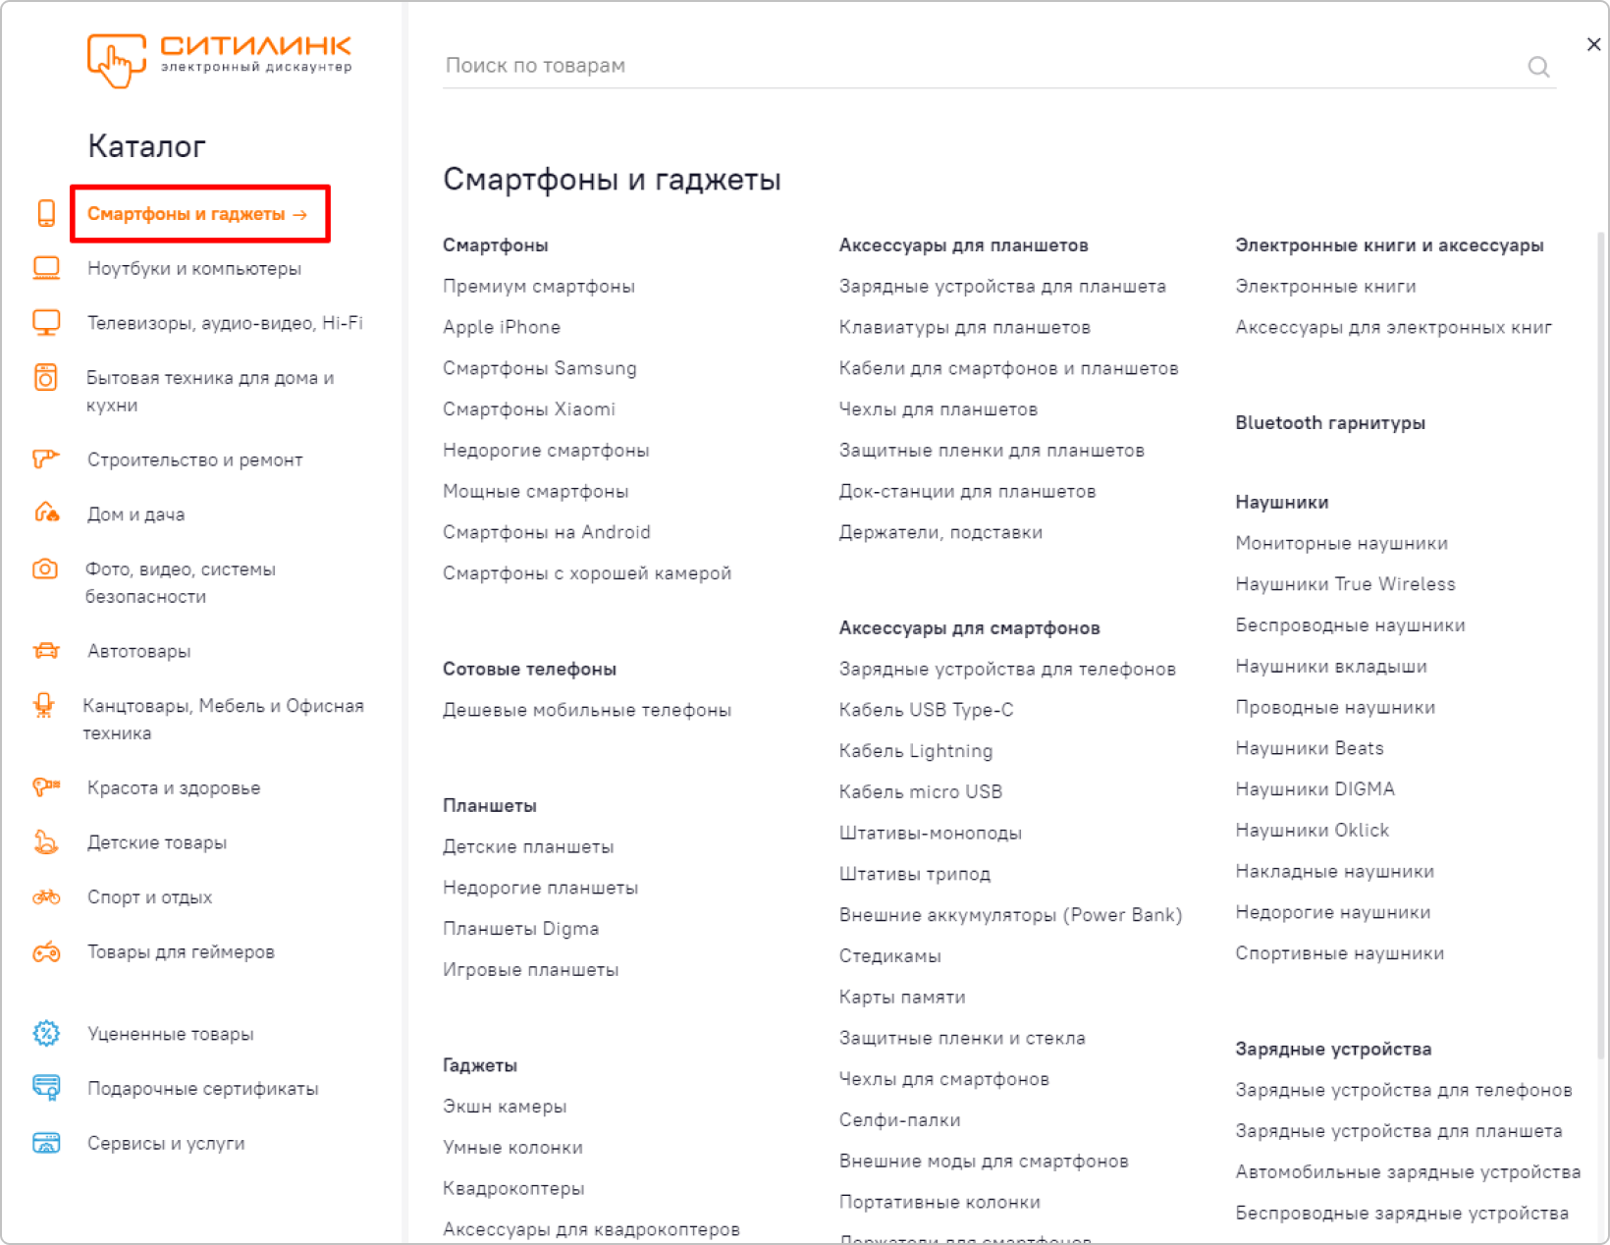This screenshot has height=1245, width=1610.
Task: Go to Bluetooth гарнитуры section
Action: click(1330, 423)
